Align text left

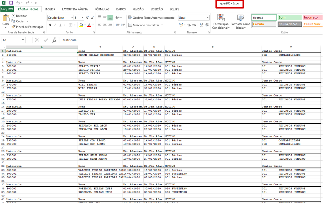click(99, 25)
